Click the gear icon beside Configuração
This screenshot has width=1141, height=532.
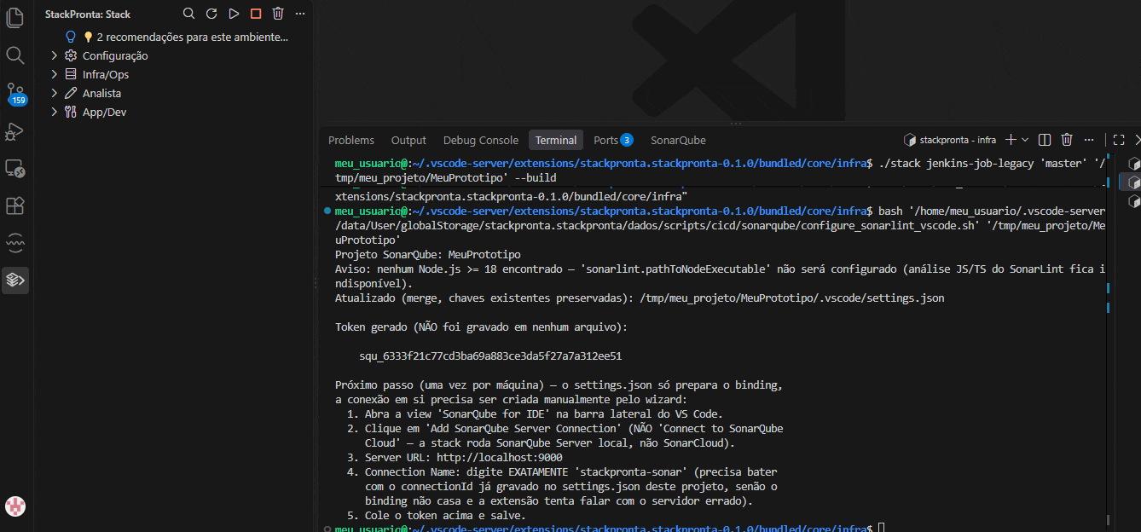tap(72, 55)
